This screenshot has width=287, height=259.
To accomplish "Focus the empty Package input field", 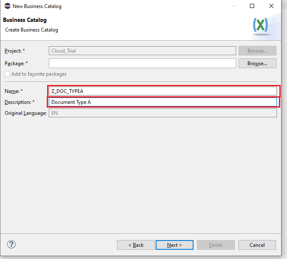I will 142,63.
